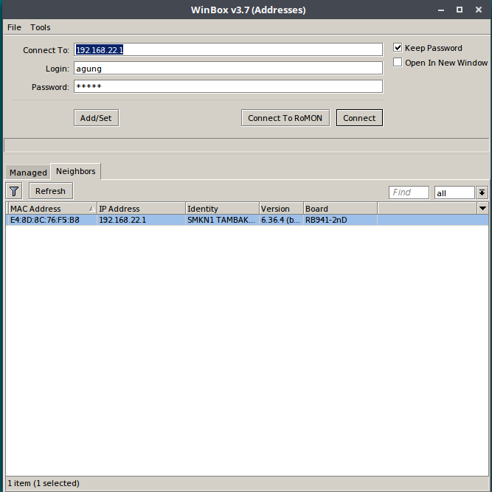The width and height of the screenshot is (492, 492).
Task: Sort by Identity column header
Action: [222, 209]
